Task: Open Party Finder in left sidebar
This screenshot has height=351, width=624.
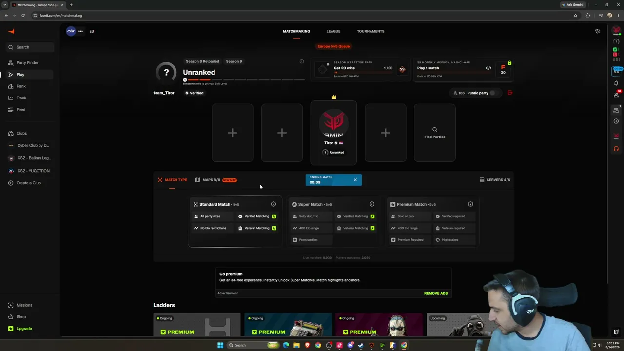Action: point(27,63)
